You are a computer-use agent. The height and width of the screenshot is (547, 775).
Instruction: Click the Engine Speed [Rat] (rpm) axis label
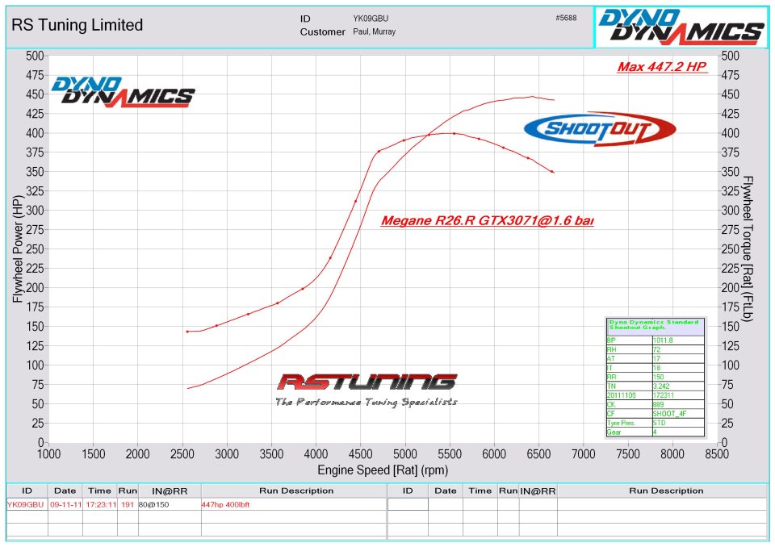(383, 470)
